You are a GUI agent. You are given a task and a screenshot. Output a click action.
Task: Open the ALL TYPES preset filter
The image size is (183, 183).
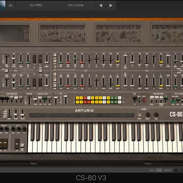pos(36,5)
